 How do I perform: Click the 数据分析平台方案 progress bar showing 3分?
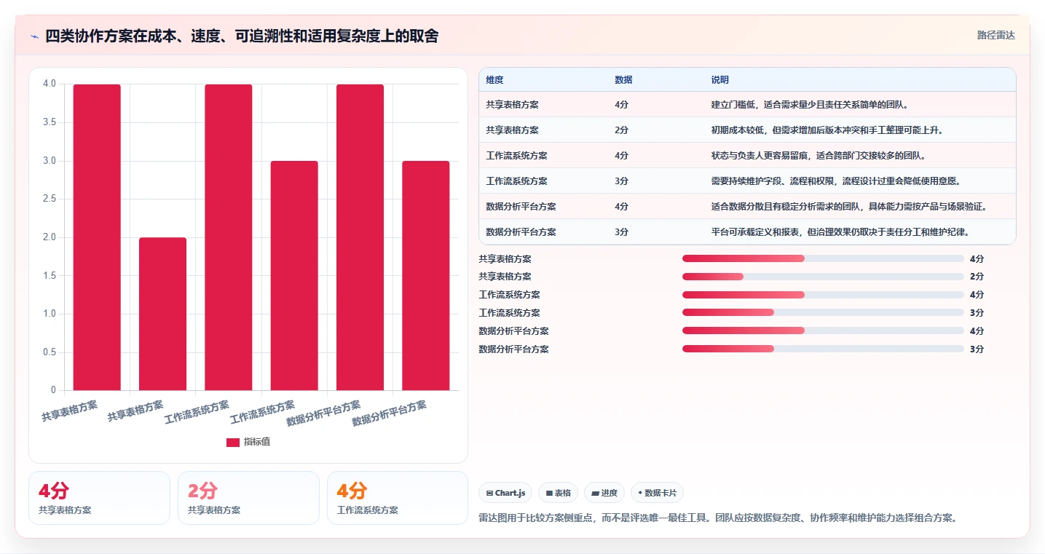click(823, 349)
